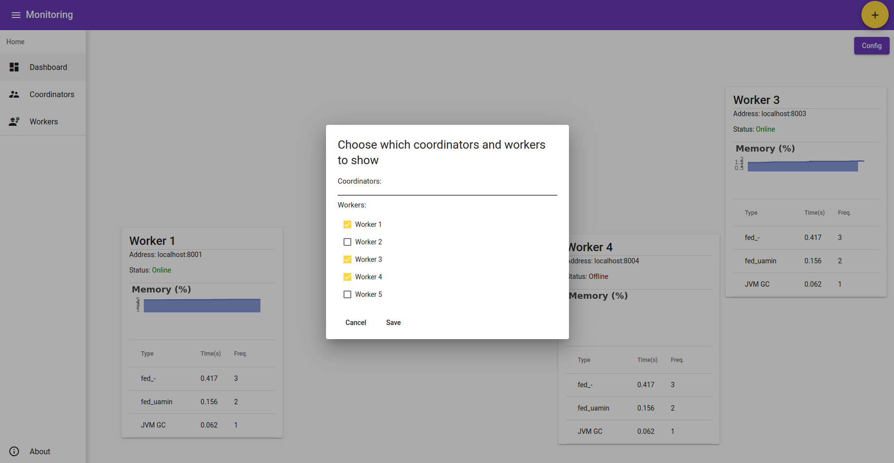The image size is (894, 463).
Task: Click the yellow plus add button
Action: pyautogui.click(x=875, y=15)
